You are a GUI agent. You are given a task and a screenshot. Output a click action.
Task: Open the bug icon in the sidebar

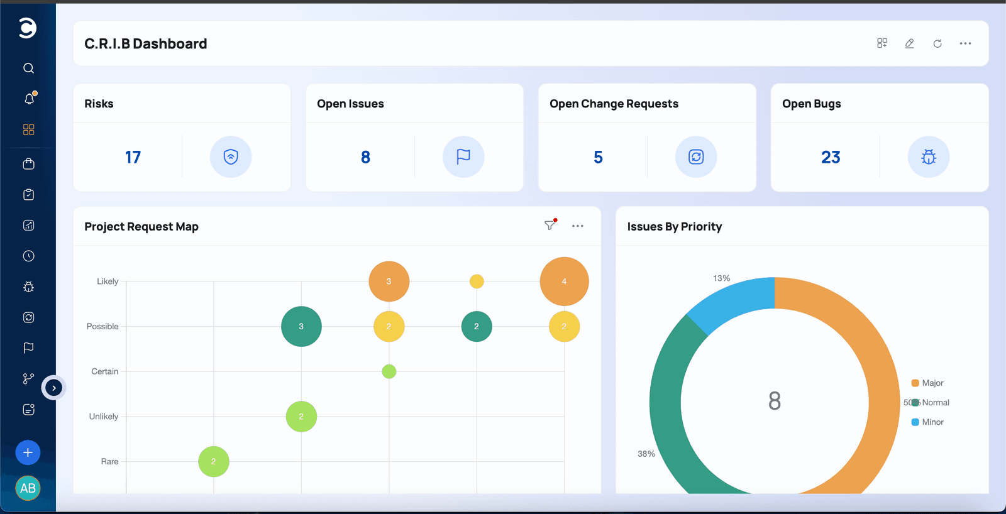coord(28,287)
